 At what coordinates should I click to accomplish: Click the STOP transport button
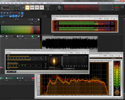click(x=37, y=7)
